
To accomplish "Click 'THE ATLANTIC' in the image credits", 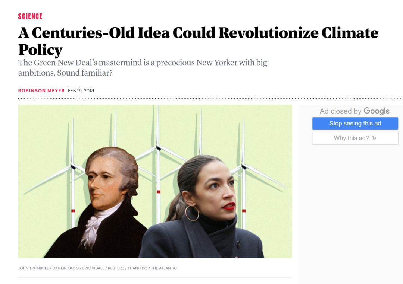I will 164,268.
